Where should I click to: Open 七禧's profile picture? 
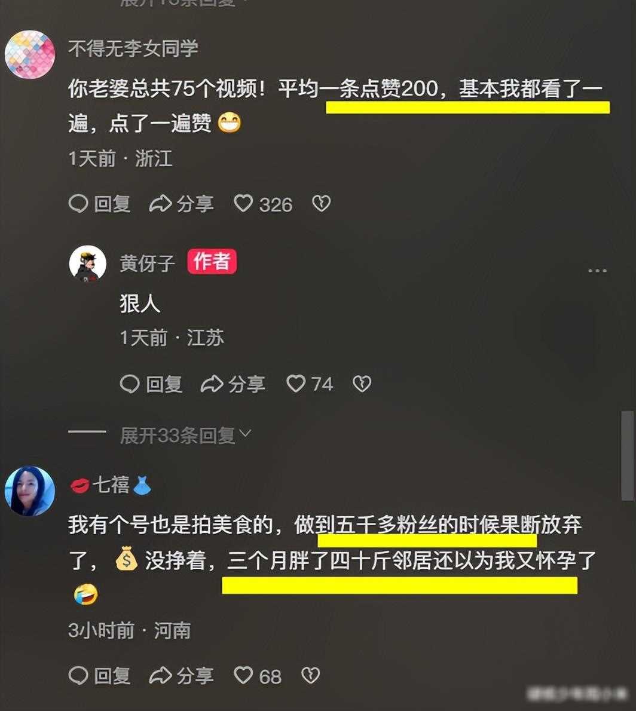click(x=30, y=491)
